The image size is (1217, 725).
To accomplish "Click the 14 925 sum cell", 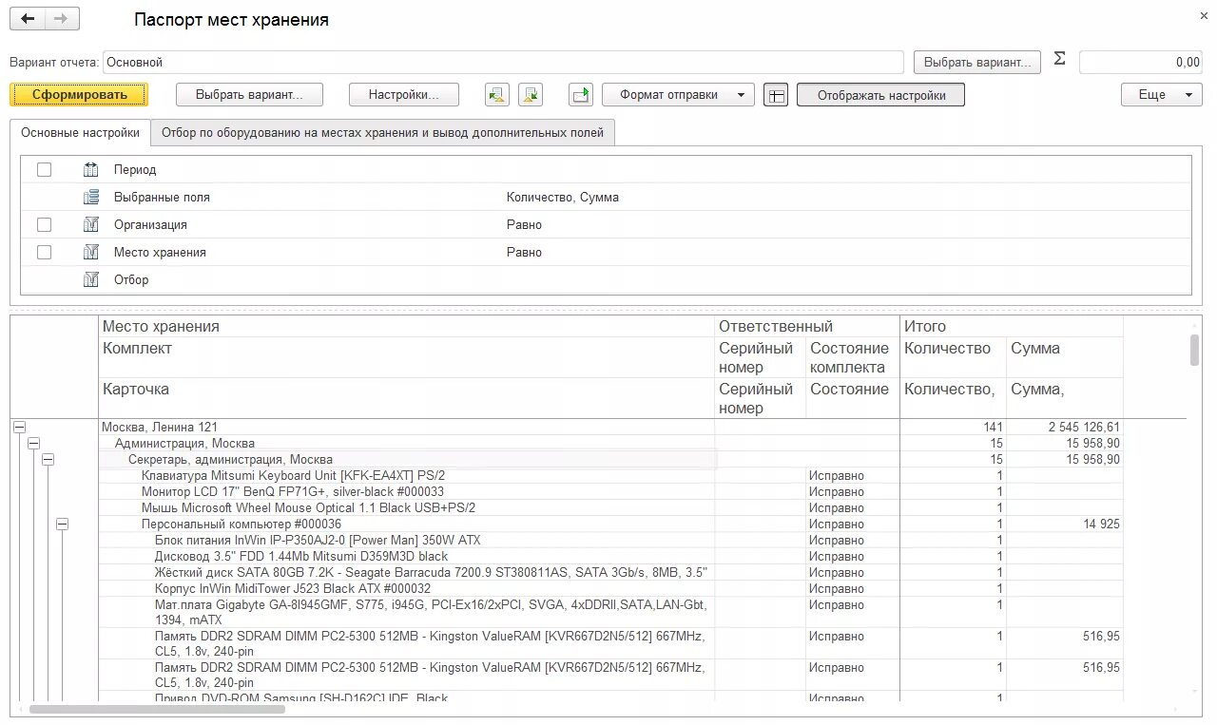I will coord(1101,525).
